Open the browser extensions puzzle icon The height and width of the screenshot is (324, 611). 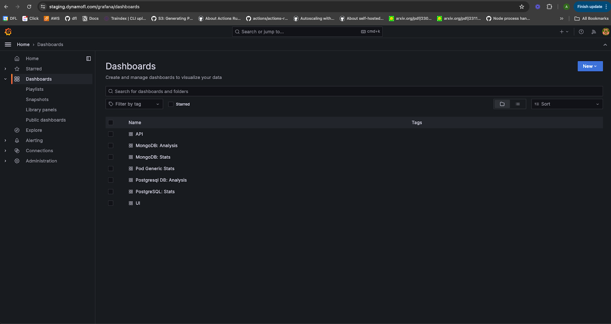(550, 6)
